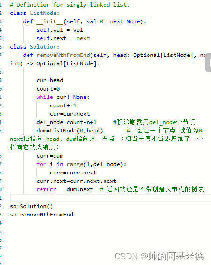The image size is (211, 265).
Task: Click the line "for i in range(1,del_node):"
Action: [x=81, y=164]
